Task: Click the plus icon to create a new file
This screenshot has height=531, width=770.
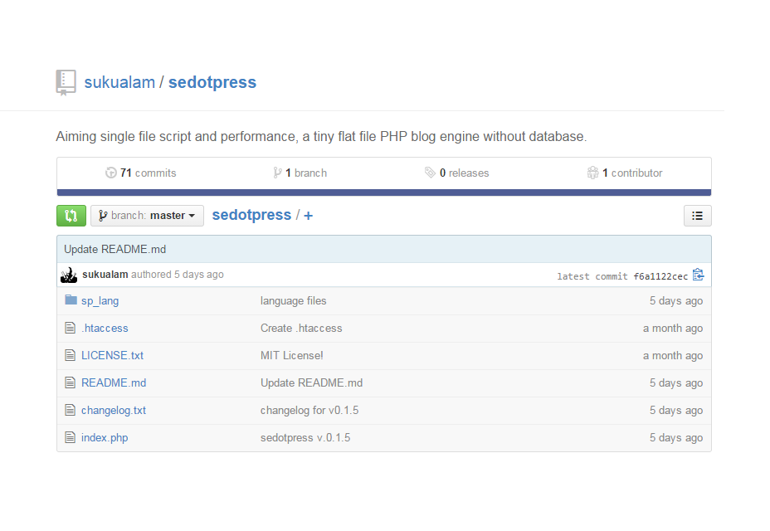Action: (308, 216)
